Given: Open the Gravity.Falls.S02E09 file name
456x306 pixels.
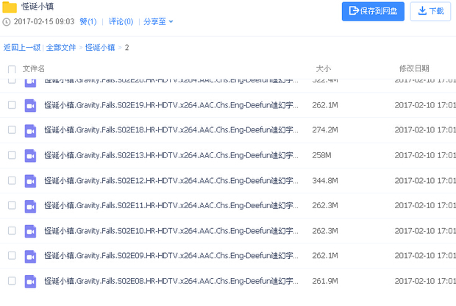Looking at the screenshot, I should click(x=171, y=255).
